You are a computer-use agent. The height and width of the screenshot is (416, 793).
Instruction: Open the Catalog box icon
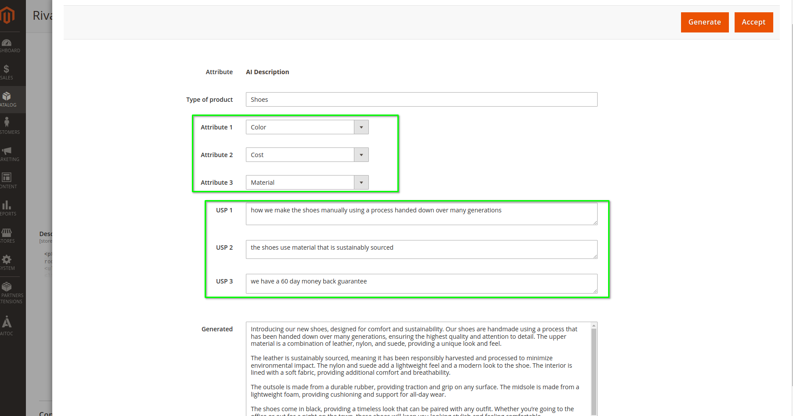coord(7,96)
